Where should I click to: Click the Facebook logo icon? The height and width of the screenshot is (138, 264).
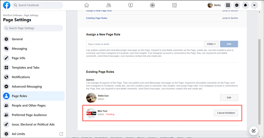point(7,5)
